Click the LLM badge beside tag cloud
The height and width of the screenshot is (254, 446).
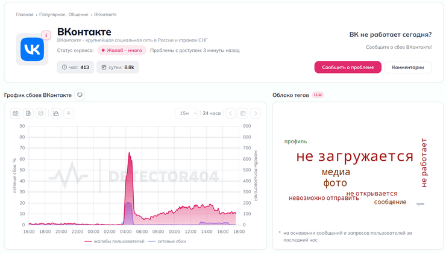(x=318, y=95)
